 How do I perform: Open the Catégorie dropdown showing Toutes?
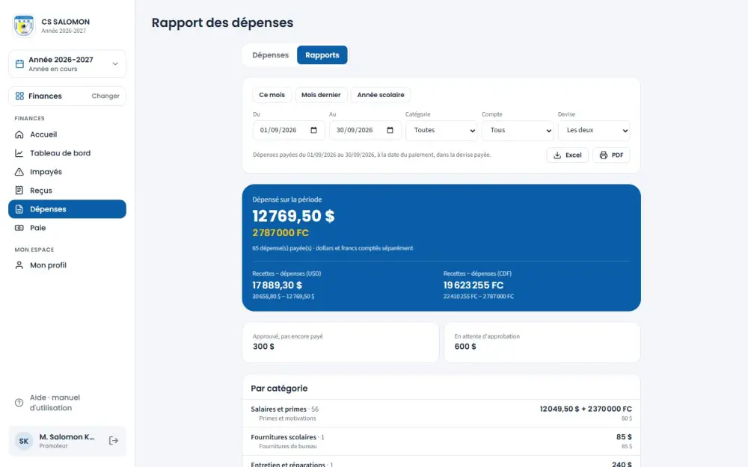click(x=442, y=130)
